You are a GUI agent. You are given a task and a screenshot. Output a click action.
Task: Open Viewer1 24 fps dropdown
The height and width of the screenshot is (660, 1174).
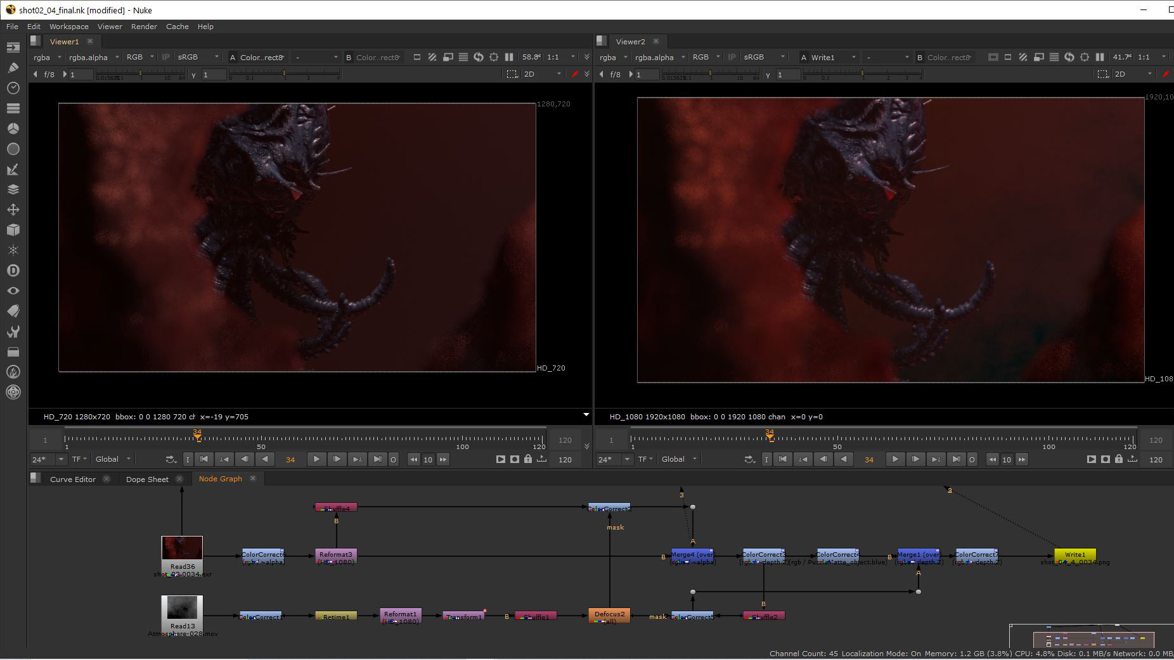point(48,459)
